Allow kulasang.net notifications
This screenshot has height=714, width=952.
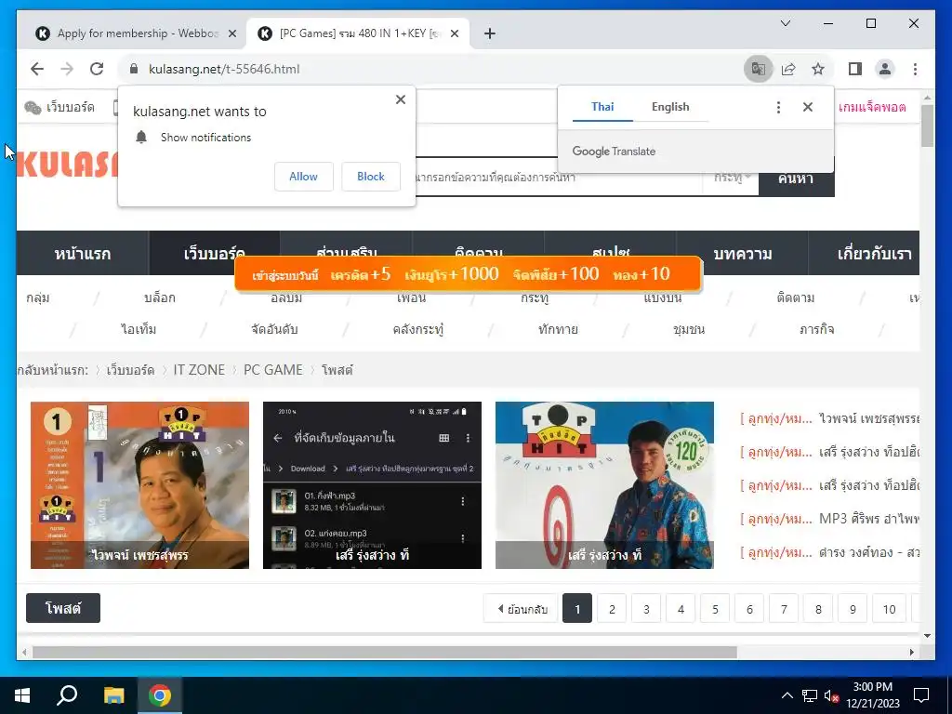pyautogui.click(x=304, y=176)
